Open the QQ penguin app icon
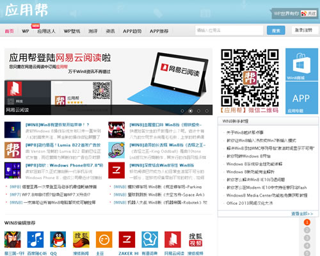320x256 pixels. click(x=58, y=239)
